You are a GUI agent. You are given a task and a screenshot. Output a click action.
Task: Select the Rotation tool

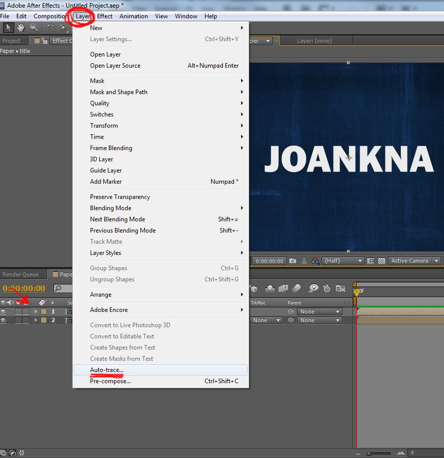click(x=51, y=28)
